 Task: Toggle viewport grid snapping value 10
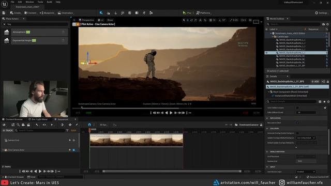click(213, 20)
